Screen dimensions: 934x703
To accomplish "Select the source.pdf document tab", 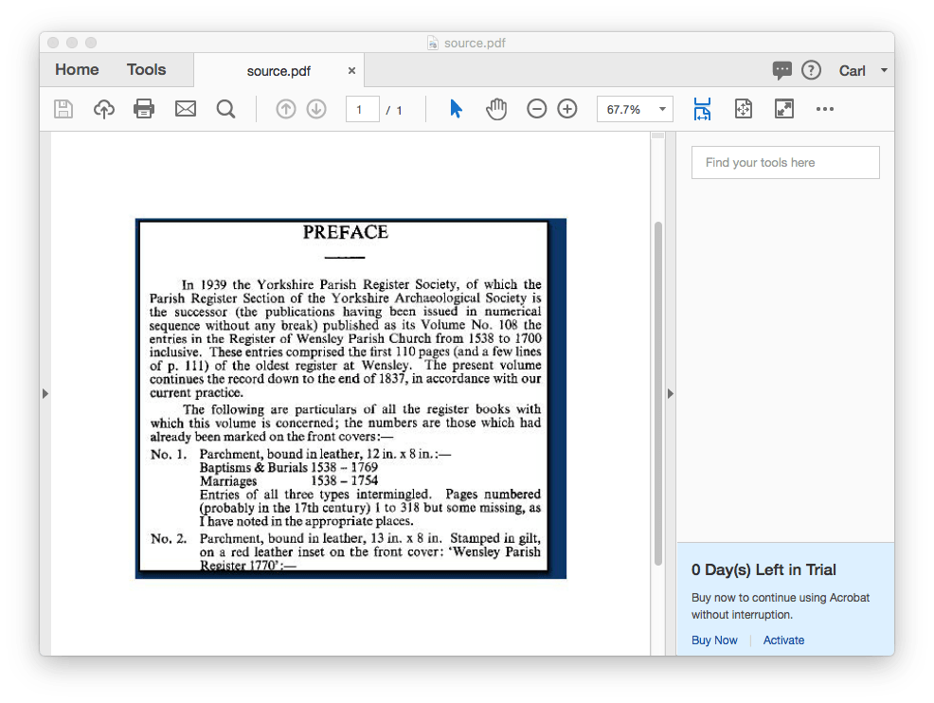I will [278, 70].
